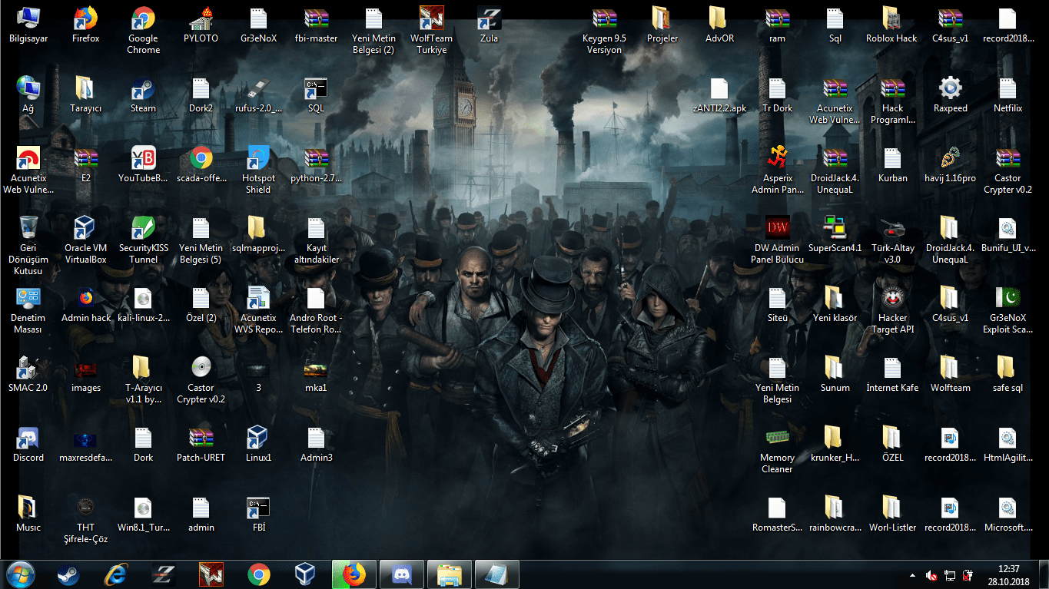1049x589 pixels.
Task: Open the Admin hack Firefox icon
Action: tap(86, 305)
